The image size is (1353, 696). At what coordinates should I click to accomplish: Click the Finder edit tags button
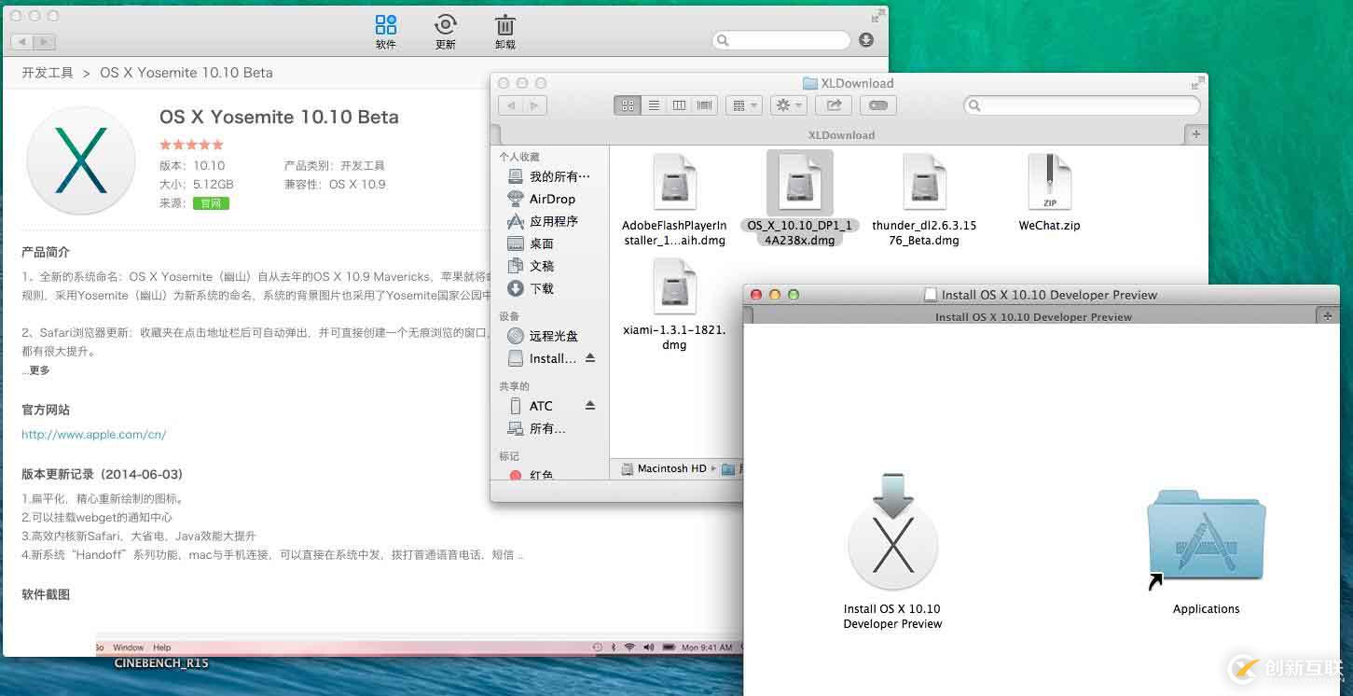click(x=879, y=105)
